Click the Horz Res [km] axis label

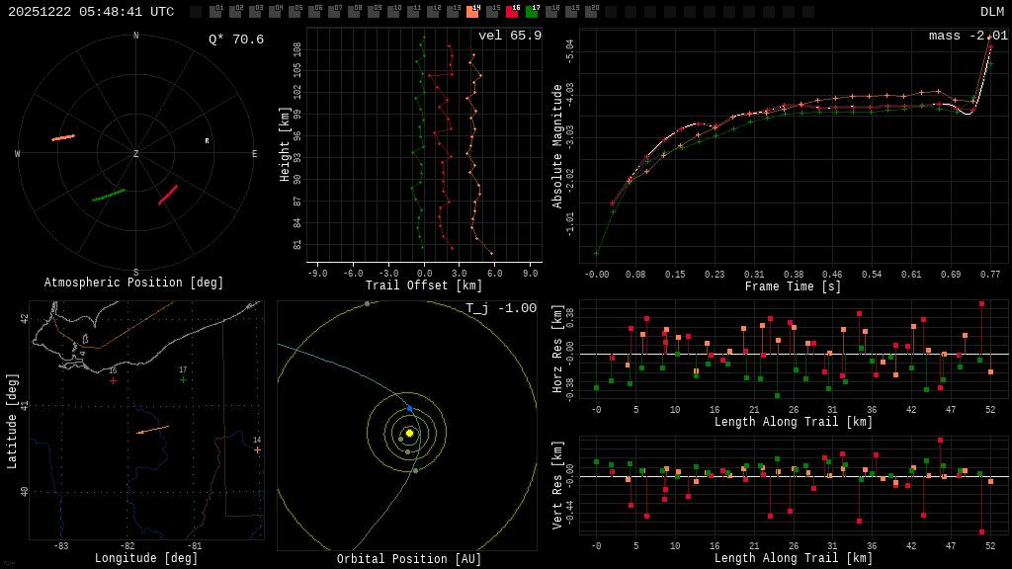[x=557, y=349]
